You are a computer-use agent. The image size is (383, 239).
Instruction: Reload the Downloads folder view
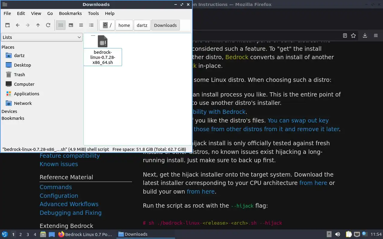point(48,25)
